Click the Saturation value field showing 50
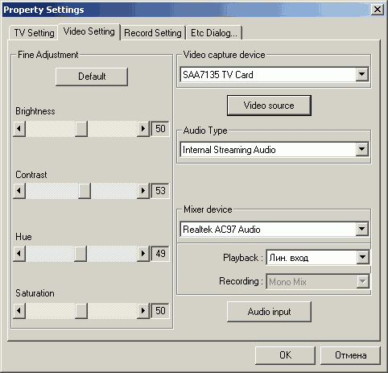Screen dimensions: 388x373 (160, 311)
